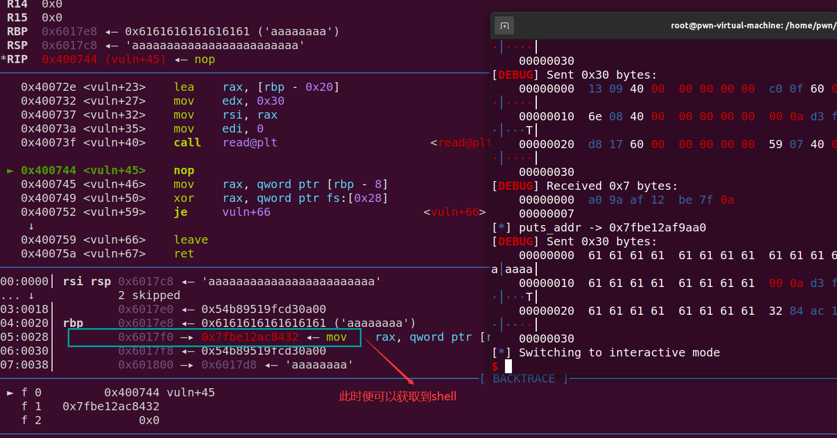Image resolution: width=837 pixels, height=438 pixels.
Task: Click stack entry 04:0020 rbp at 0x6017e8
Action: pos(208,323)
